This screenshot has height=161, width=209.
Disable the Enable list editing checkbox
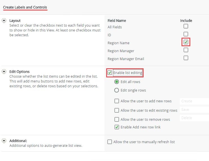pyautogui.click(x=110, y=73)
